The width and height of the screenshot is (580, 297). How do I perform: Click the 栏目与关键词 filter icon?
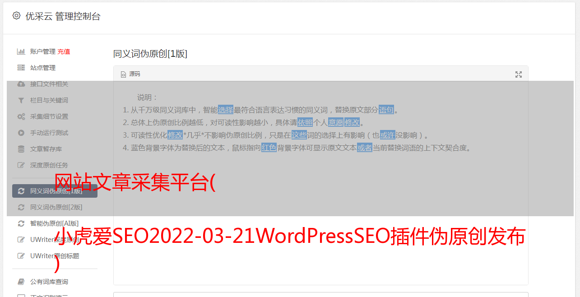point(21,100)
